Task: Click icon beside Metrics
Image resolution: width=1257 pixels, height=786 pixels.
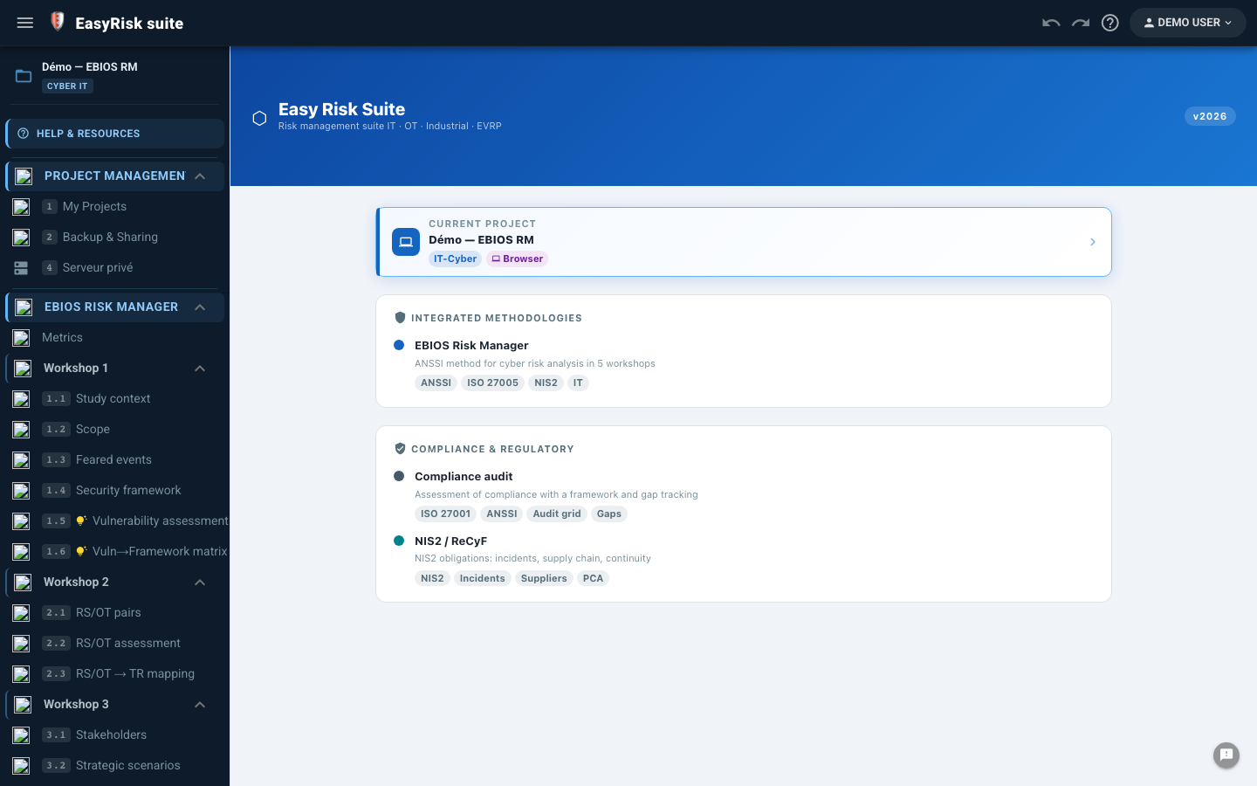Action: (x=21, y=338)
